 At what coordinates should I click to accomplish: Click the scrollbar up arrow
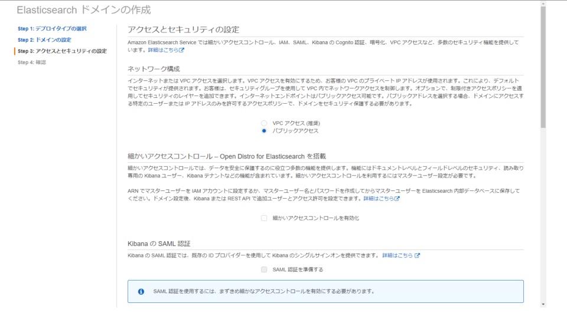pyautogui.click(x=543, y=4)
